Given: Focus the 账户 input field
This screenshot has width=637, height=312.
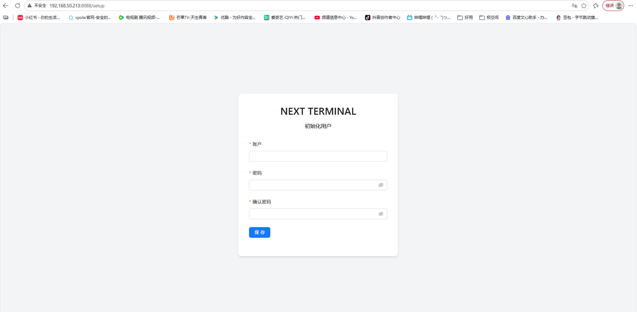Looking at the screenshot, I should click(x=318, y=156).
